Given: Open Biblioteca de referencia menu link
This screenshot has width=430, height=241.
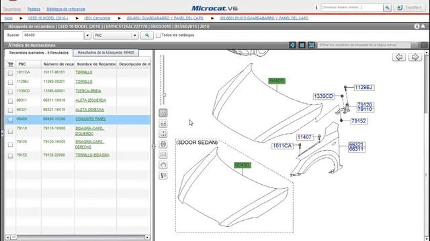Looking at the screenshot, I should [x=66, y=9].
